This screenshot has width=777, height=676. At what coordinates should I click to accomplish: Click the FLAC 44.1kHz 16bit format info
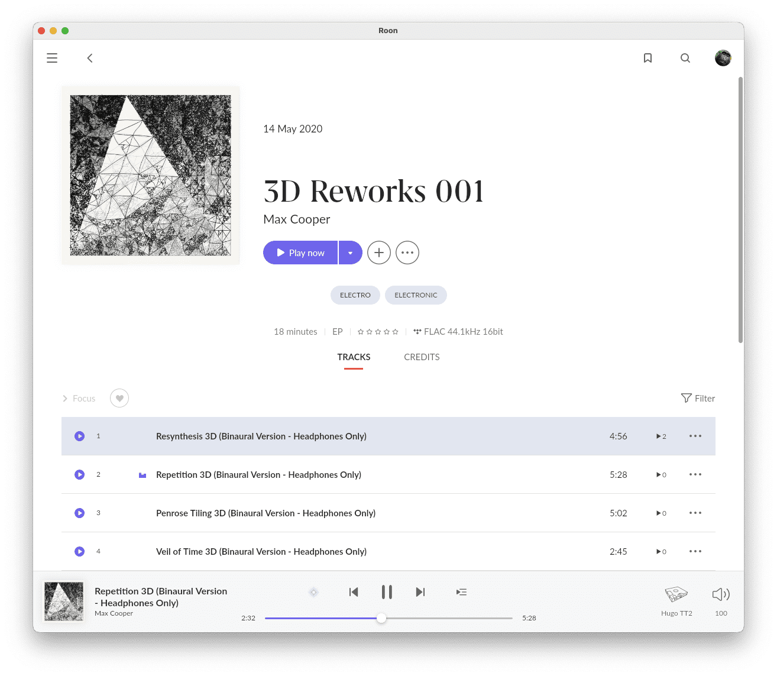click(x=458, y=332)
